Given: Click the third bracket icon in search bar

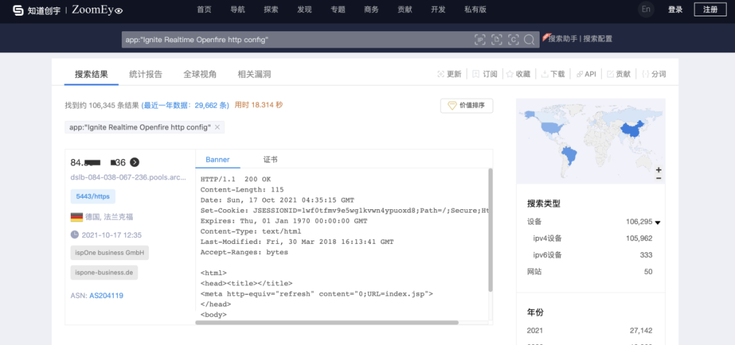Looking at the screenshot, I should tap(513, 40).
